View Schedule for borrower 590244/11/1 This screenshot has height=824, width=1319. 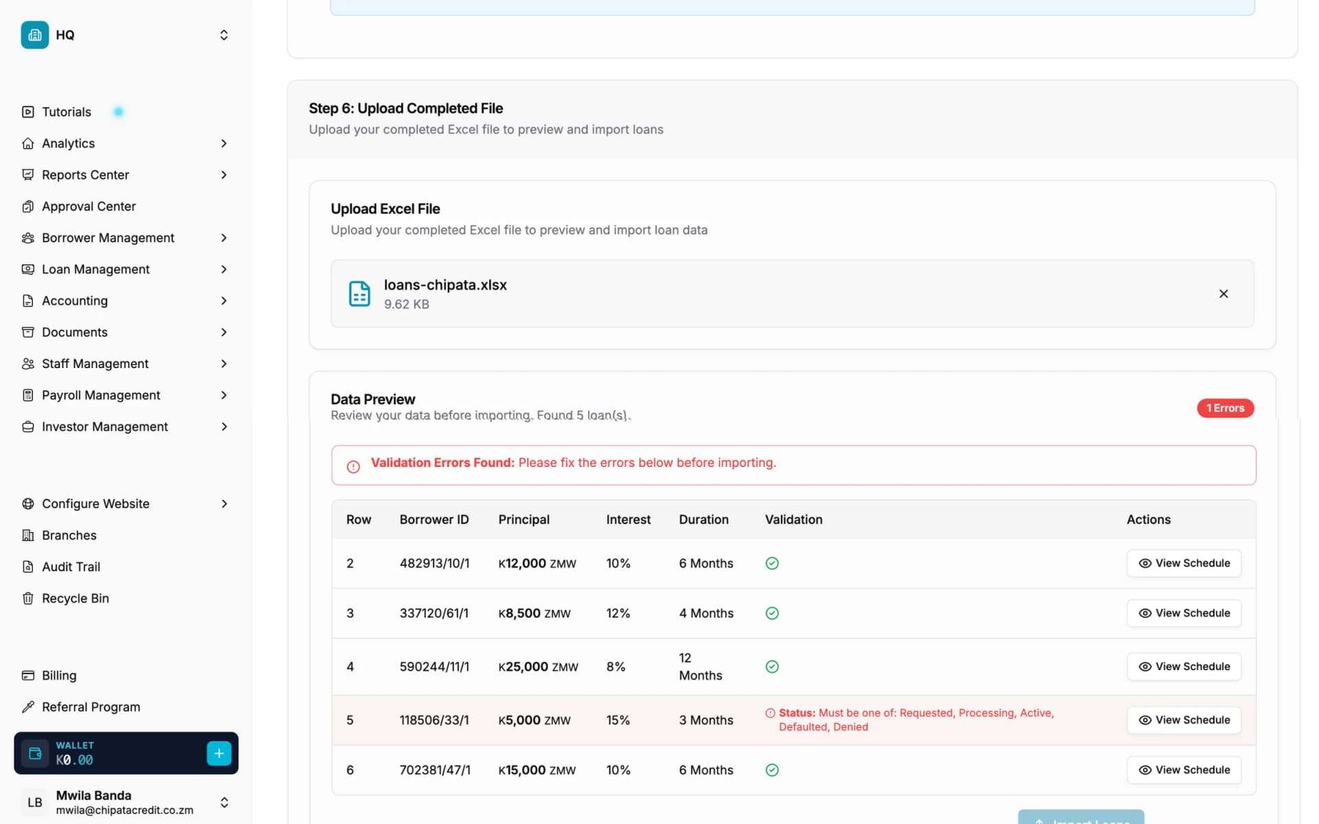(x=1184, y=667)
